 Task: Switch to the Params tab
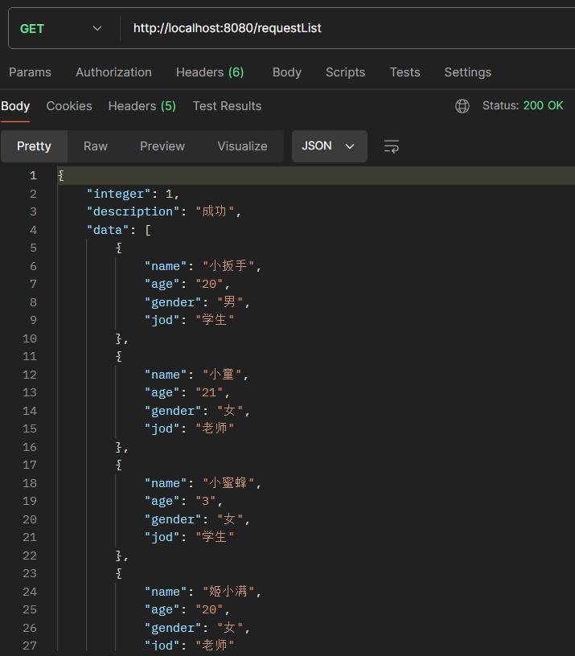pos(30,72)
